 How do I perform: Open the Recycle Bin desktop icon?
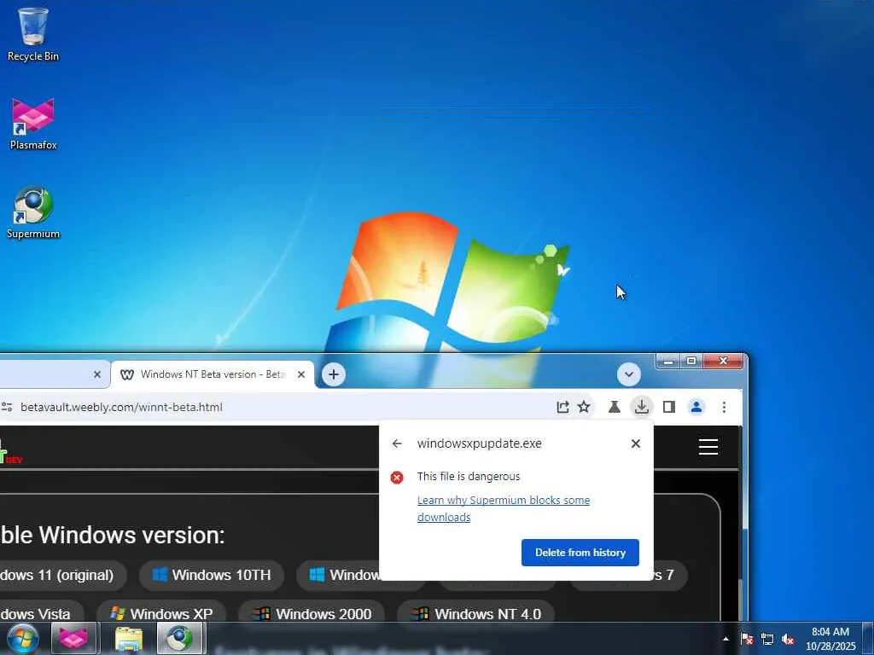(33, 34)
